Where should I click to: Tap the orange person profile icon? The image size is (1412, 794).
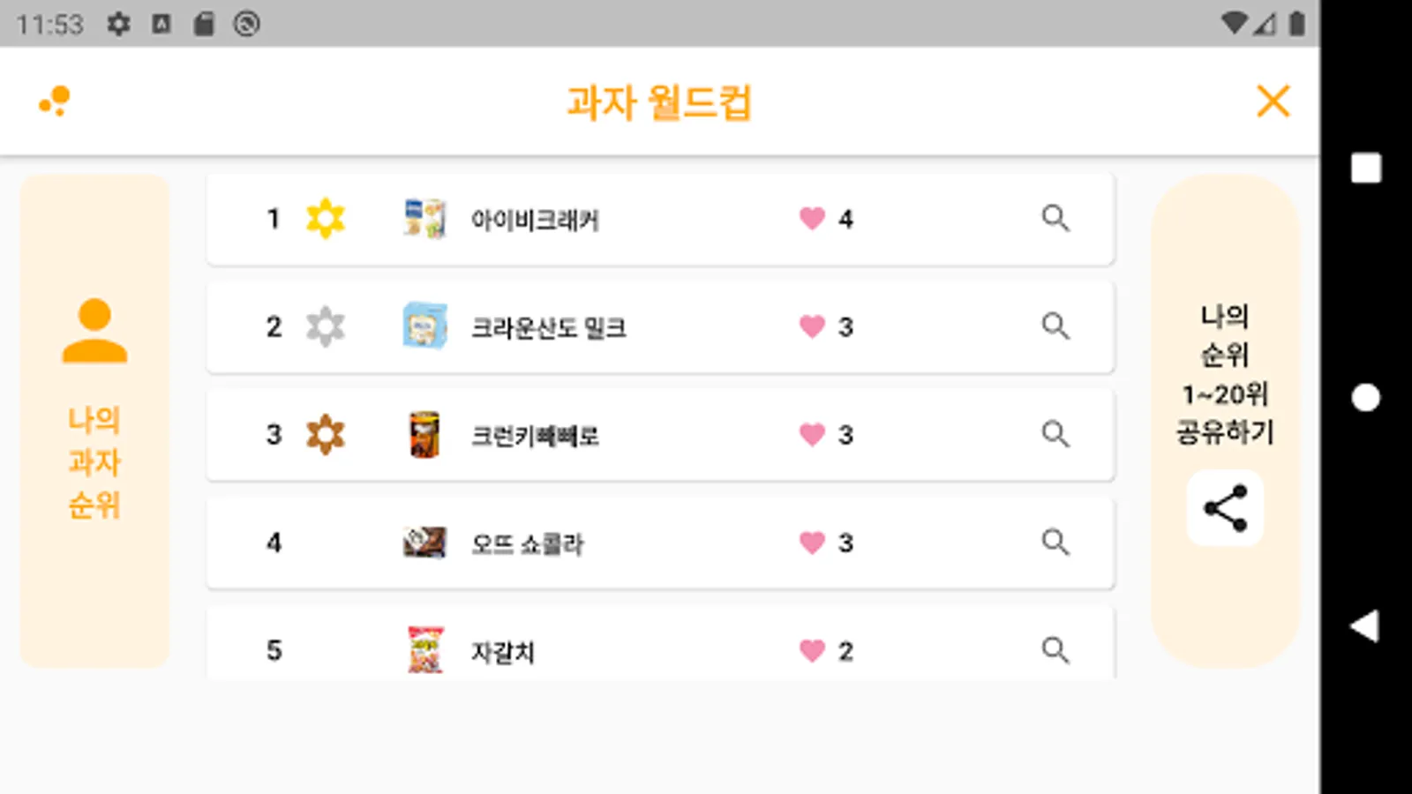coord(94,331)
